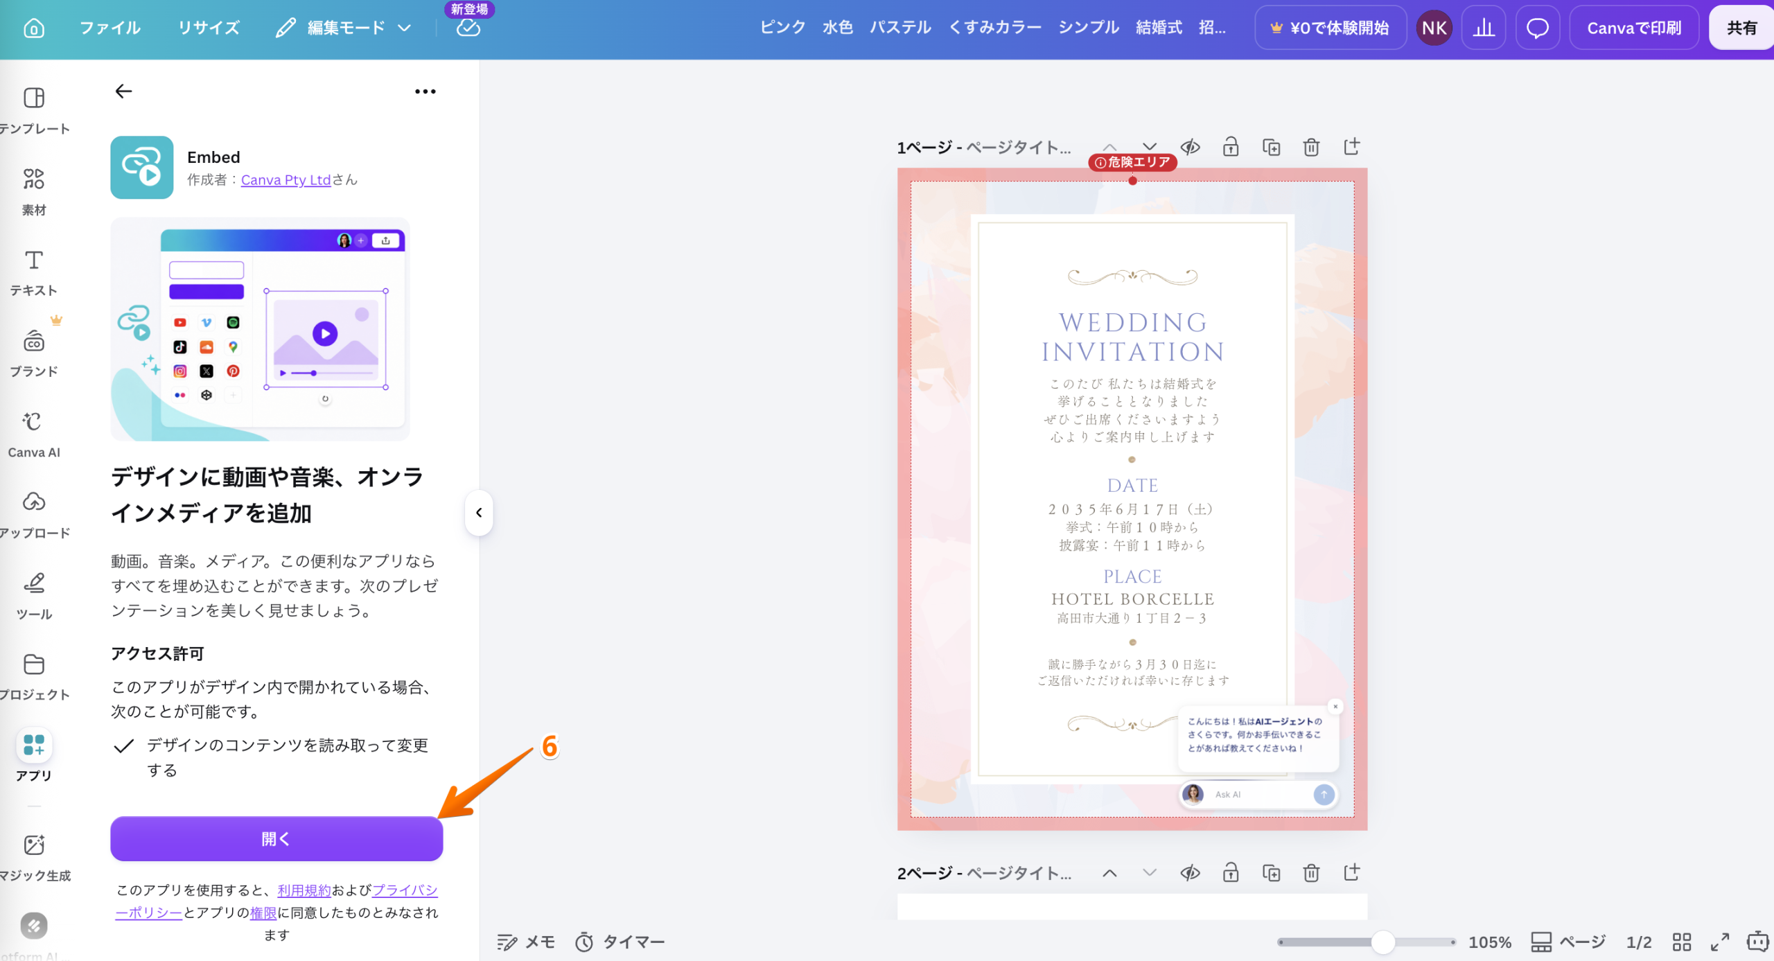Screen dimensions: 1774x961
Task: Enter fullscreen presentation mode
Action: (1720, 942)
